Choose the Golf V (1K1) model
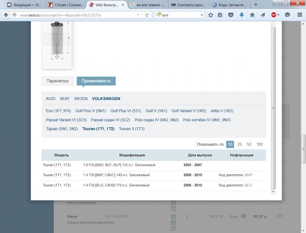This screenshot has height=233, width=306. tap(156, 111)
